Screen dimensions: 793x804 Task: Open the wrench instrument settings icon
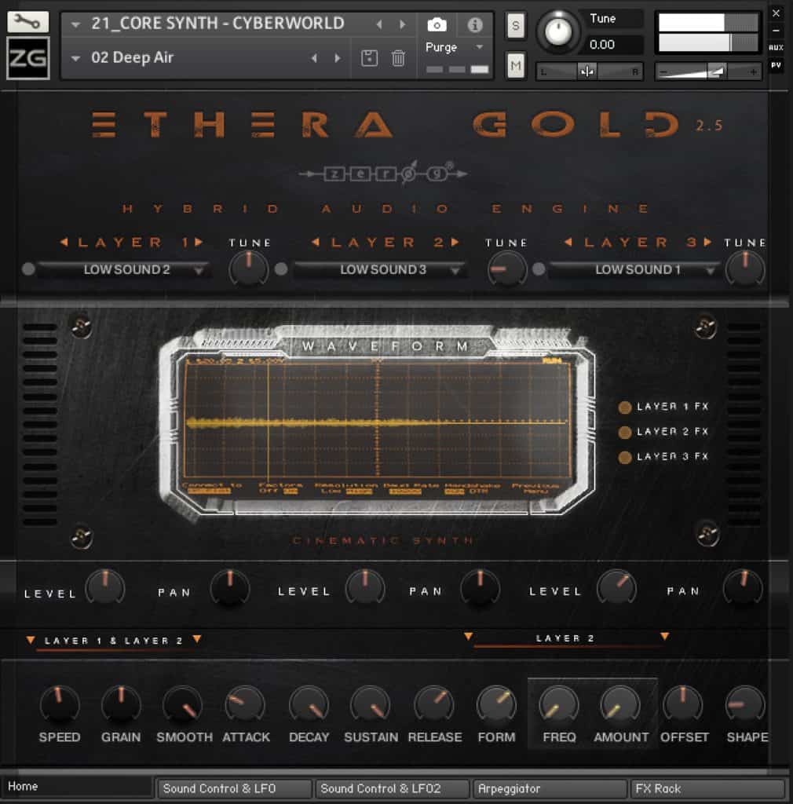pyautogui.click(x=28, y=21)
